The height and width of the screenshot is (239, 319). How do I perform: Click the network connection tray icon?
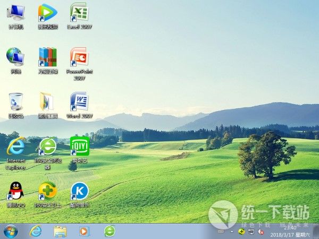pyautogui.click(x=251, y=232)
